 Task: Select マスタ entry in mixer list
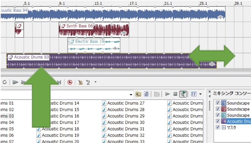[232, 127]
